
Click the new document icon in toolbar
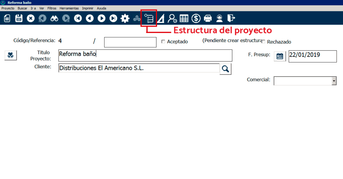coord(7,18)
